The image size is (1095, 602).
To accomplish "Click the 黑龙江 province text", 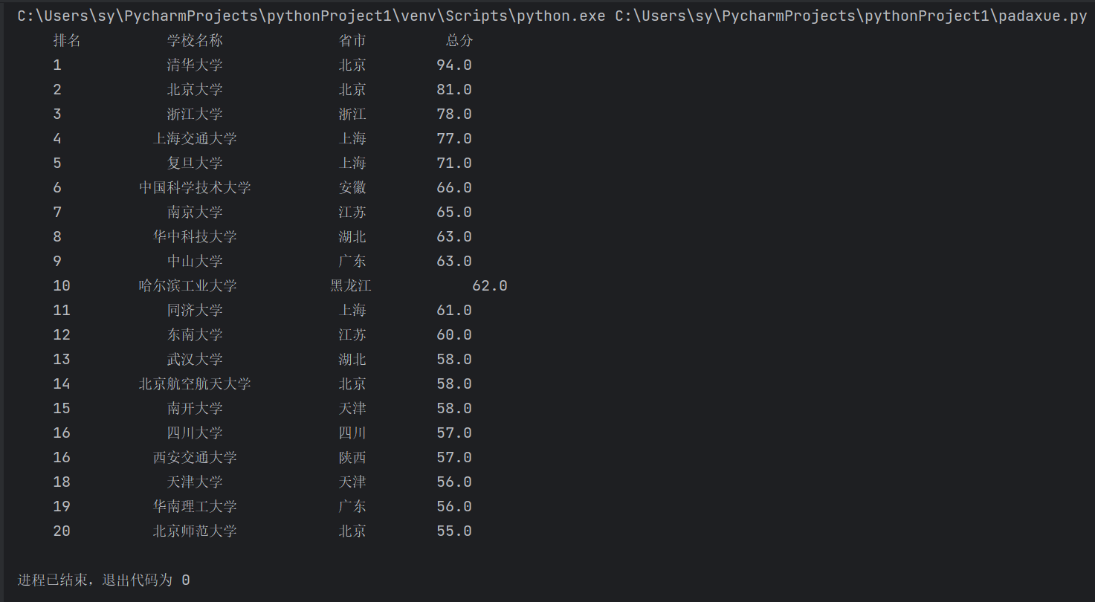I will [351, 286].
